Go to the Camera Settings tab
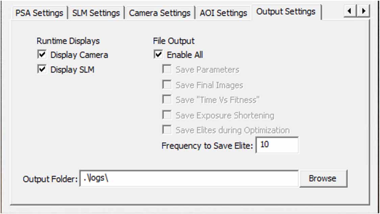This screenshot has width=380, height=214. point(159,13)
